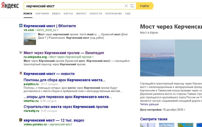This screenshot has height=127, width=202.
Task: Open second Смотрите также thumbnail with sky
Action: (x=167, y=125)
